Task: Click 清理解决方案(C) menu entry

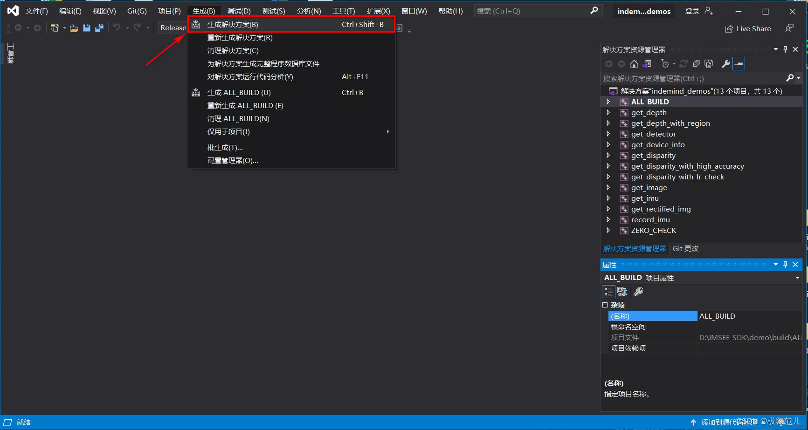Action: (291, 51)
